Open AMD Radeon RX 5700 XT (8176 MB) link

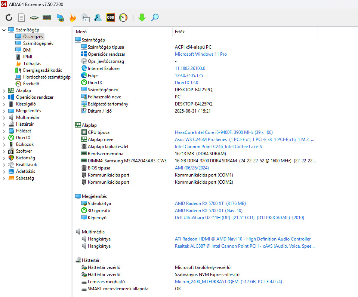[210, 203]
